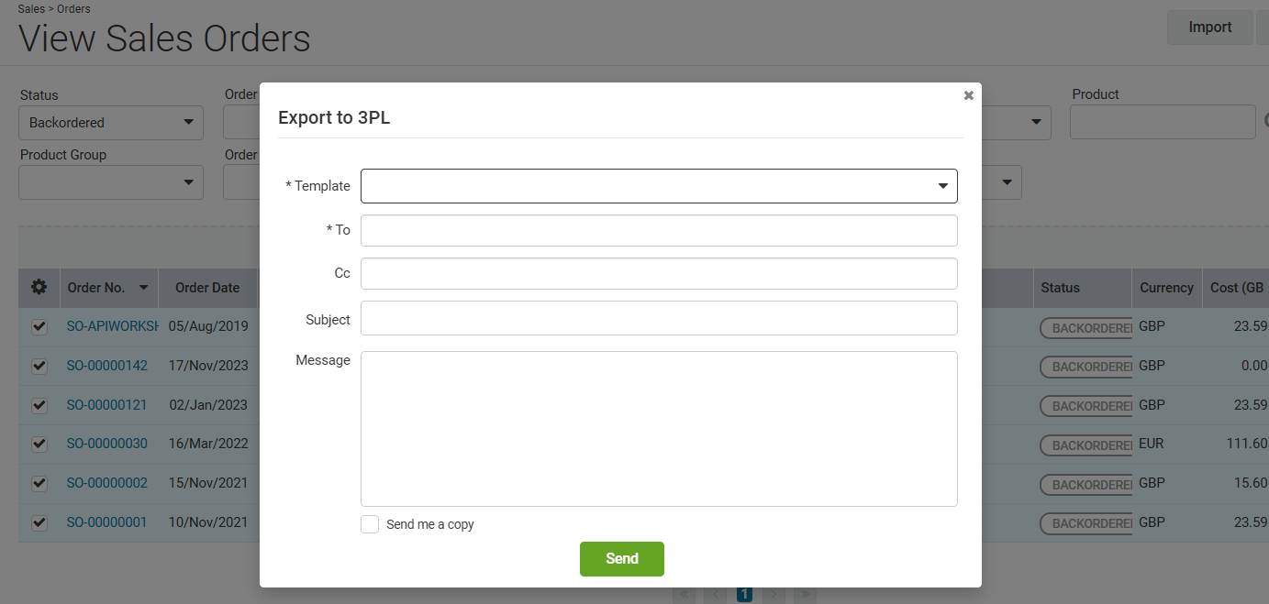Click the green Send button
The width and height of the screenshot is (1269, 604).
(622, 559)
